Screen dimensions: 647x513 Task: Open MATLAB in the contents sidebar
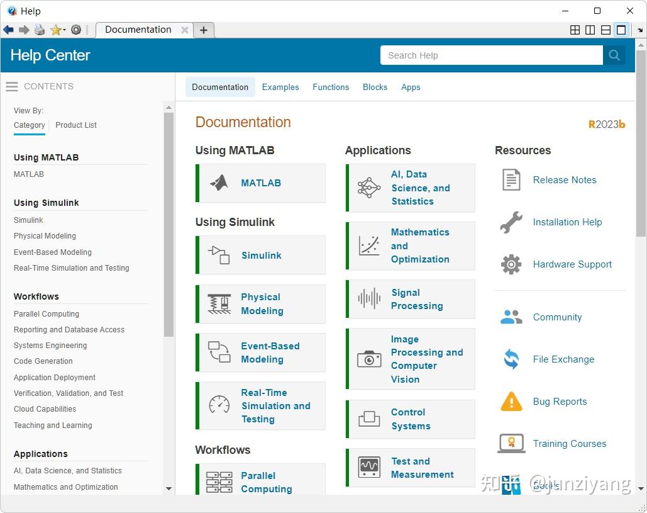tap(28, 174)
